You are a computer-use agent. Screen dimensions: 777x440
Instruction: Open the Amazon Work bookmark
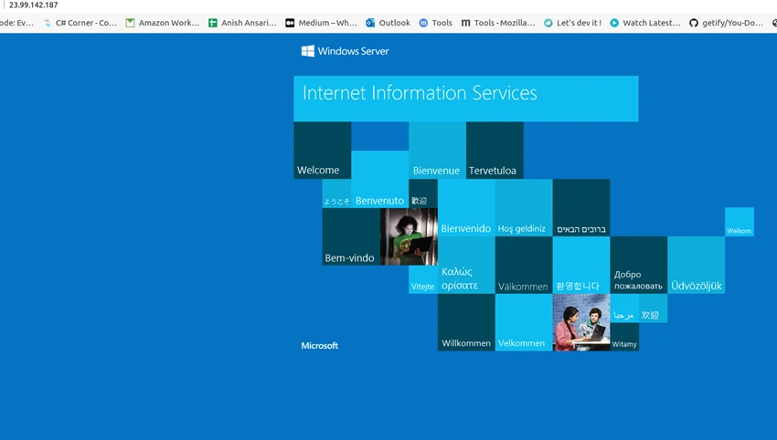click(163, 23)
